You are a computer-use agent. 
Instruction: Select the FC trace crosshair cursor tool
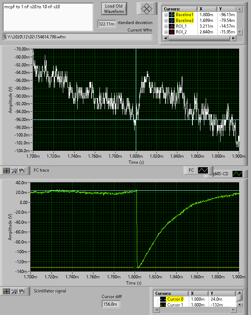[x=6, y=171]
